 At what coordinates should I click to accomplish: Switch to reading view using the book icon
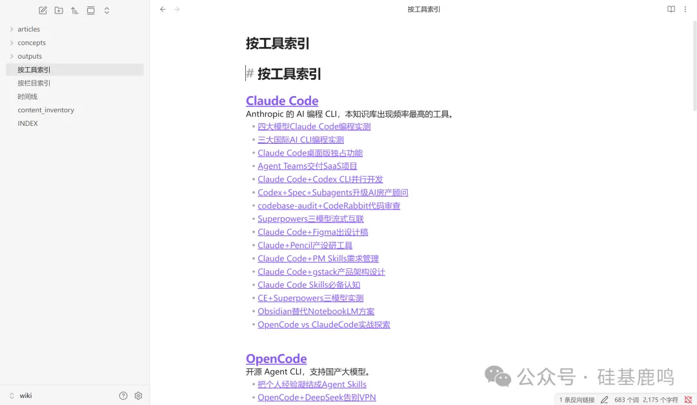pyautogui.click(x=671, y=9)
